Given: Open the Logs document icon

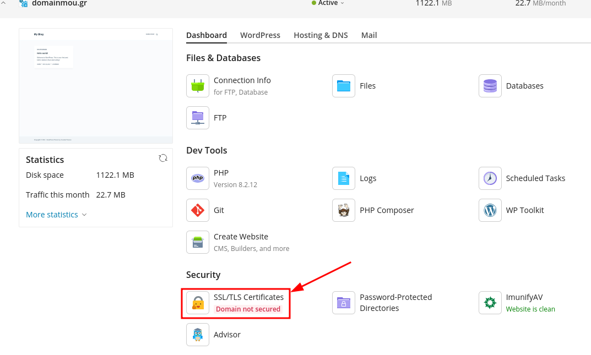Looking at the screenshot, I should tap(343, 178).
